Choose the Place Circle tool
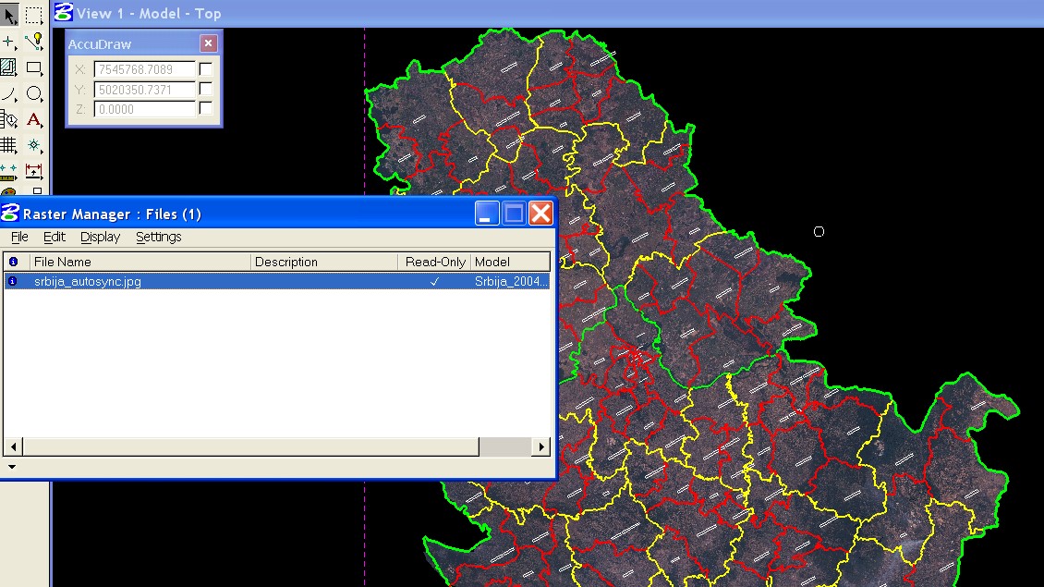Screen dimensions: 1044x587 tap(33, 93)
